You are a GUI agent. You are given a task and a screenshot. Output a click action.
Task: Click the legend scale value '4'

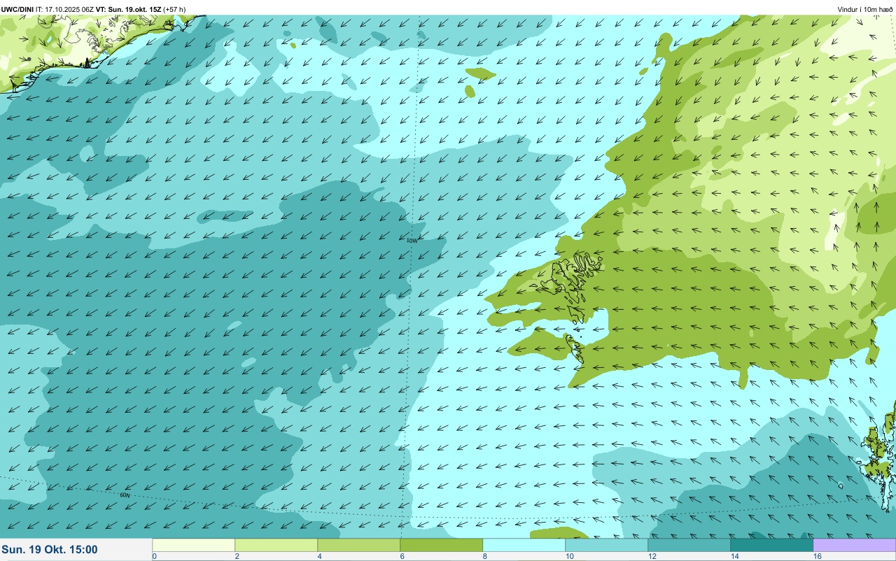(320, 556)
